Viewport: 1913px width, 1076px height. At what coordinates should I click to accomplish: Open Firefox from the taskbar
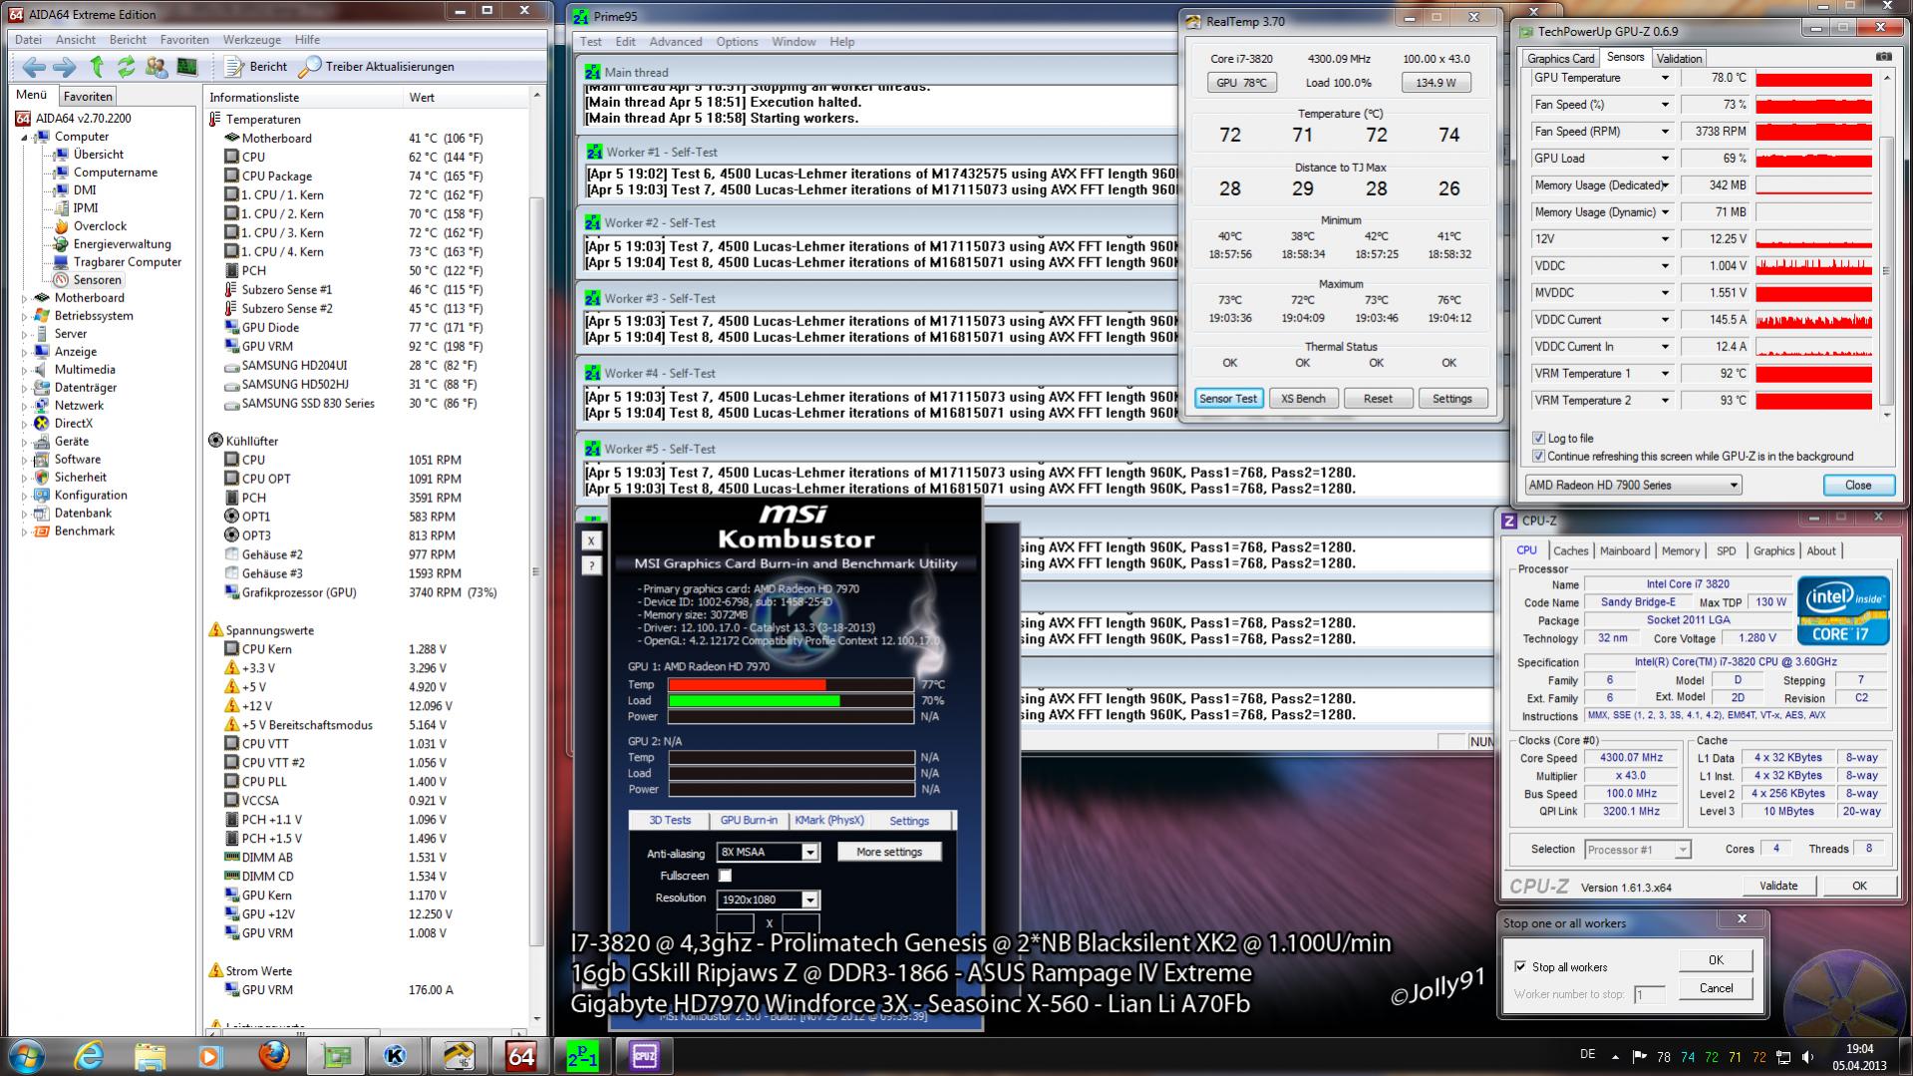(x=273, y=1055)
